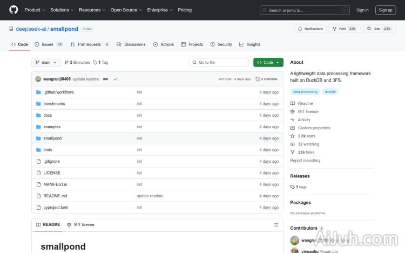Expand the main branch dropdown

point(45,62)
